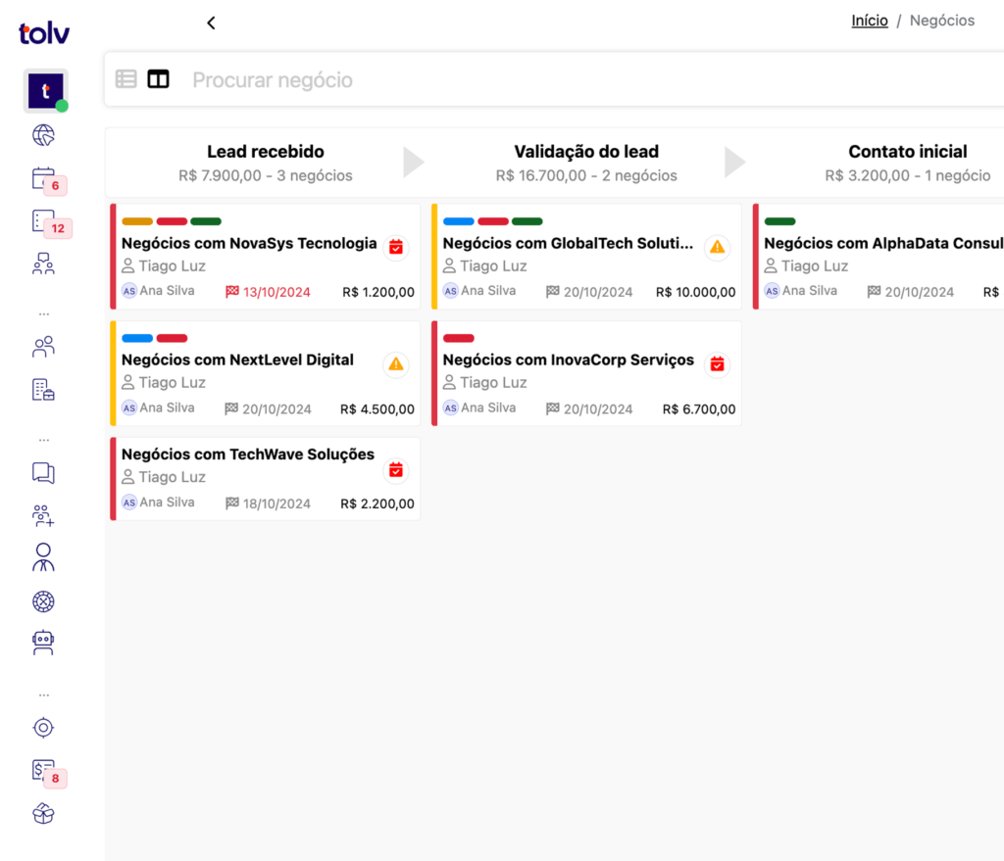Open the contacts group icon
The height and width of the screenshot is (861, 1004).
(43, 347)
